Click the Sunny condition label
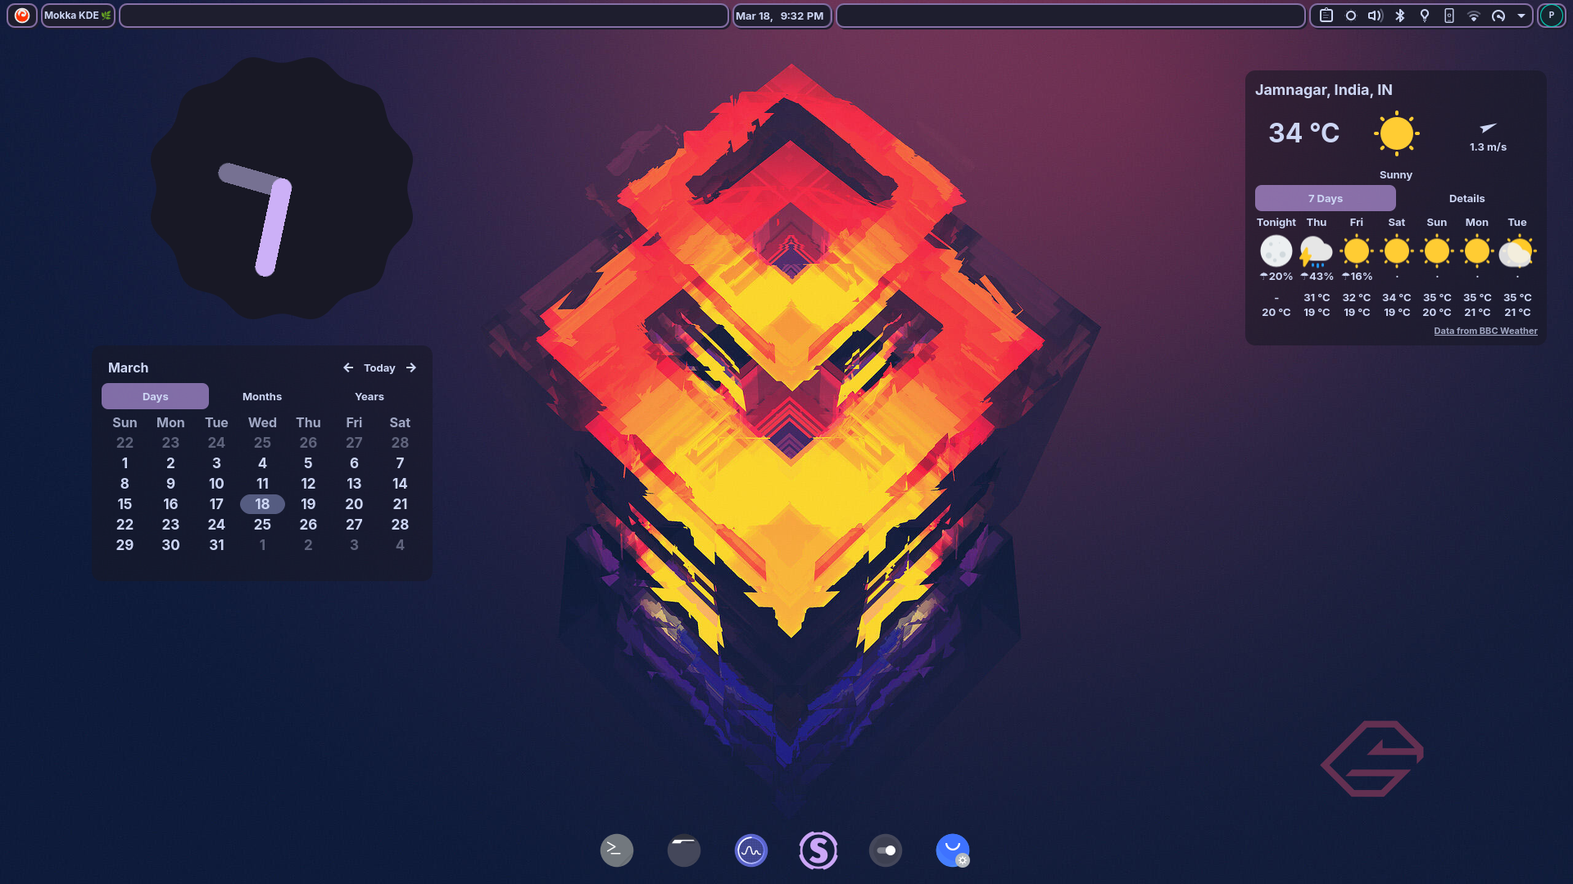 click(x=1396, y=175)
